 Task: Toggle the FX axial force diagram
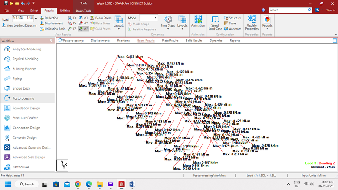point(72,18)
